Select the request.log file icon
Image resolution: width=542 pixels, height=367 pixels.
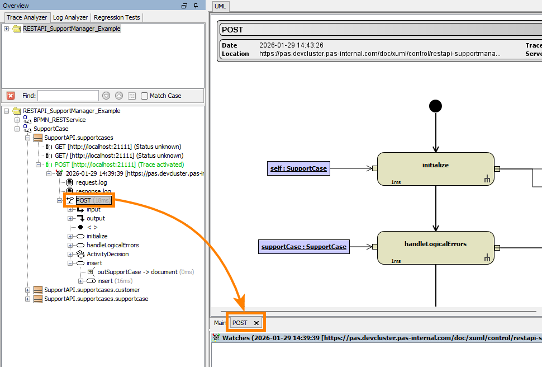click(70, 182)
